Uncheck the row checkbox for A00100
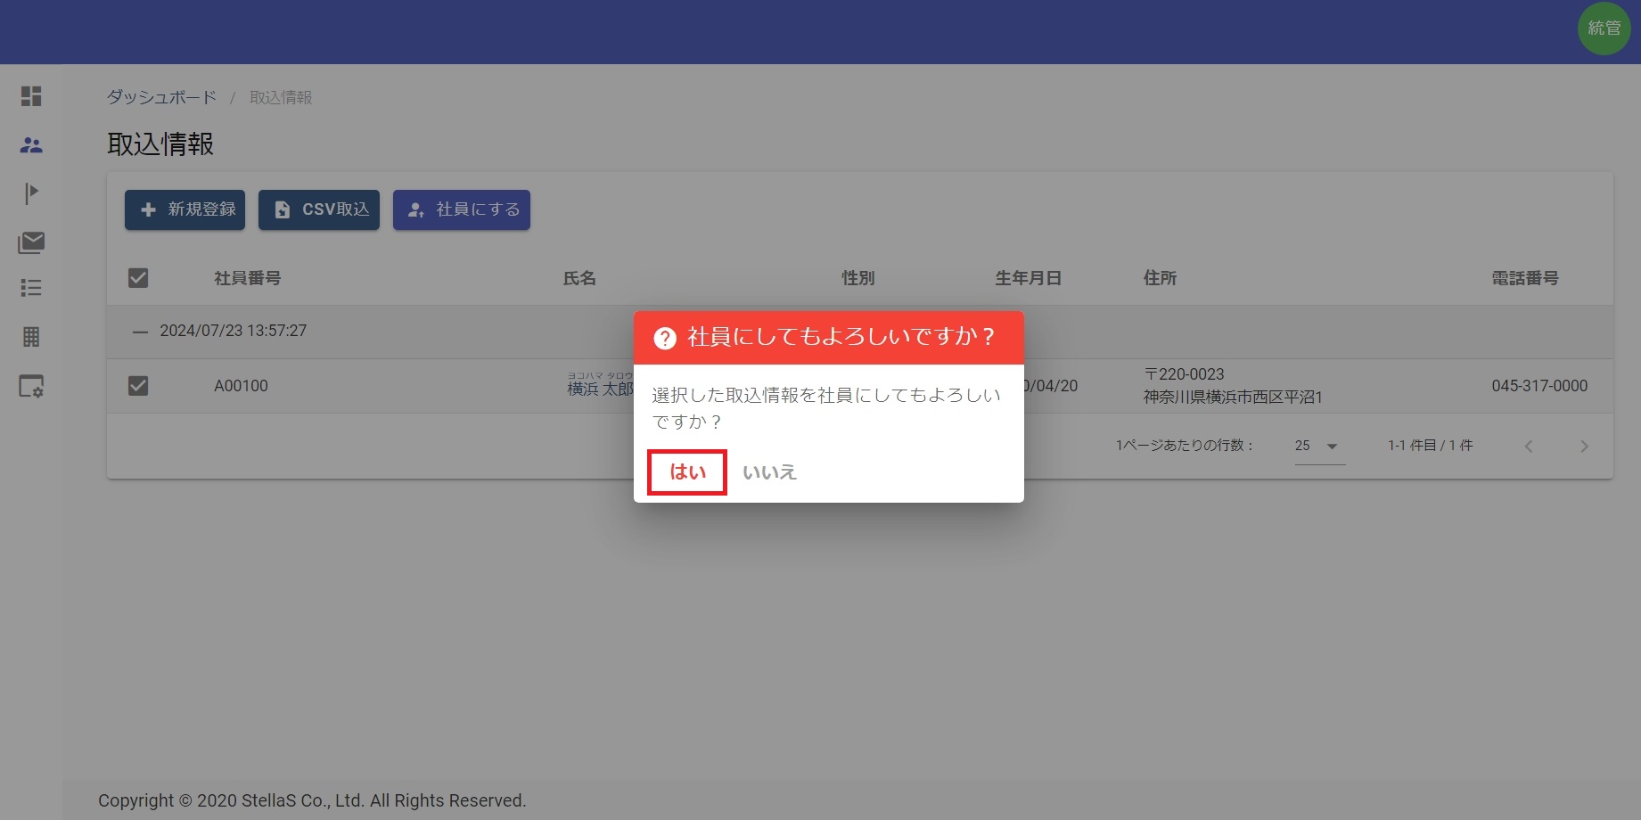The width and height of the screenshot is (1641, 820). 138,386
